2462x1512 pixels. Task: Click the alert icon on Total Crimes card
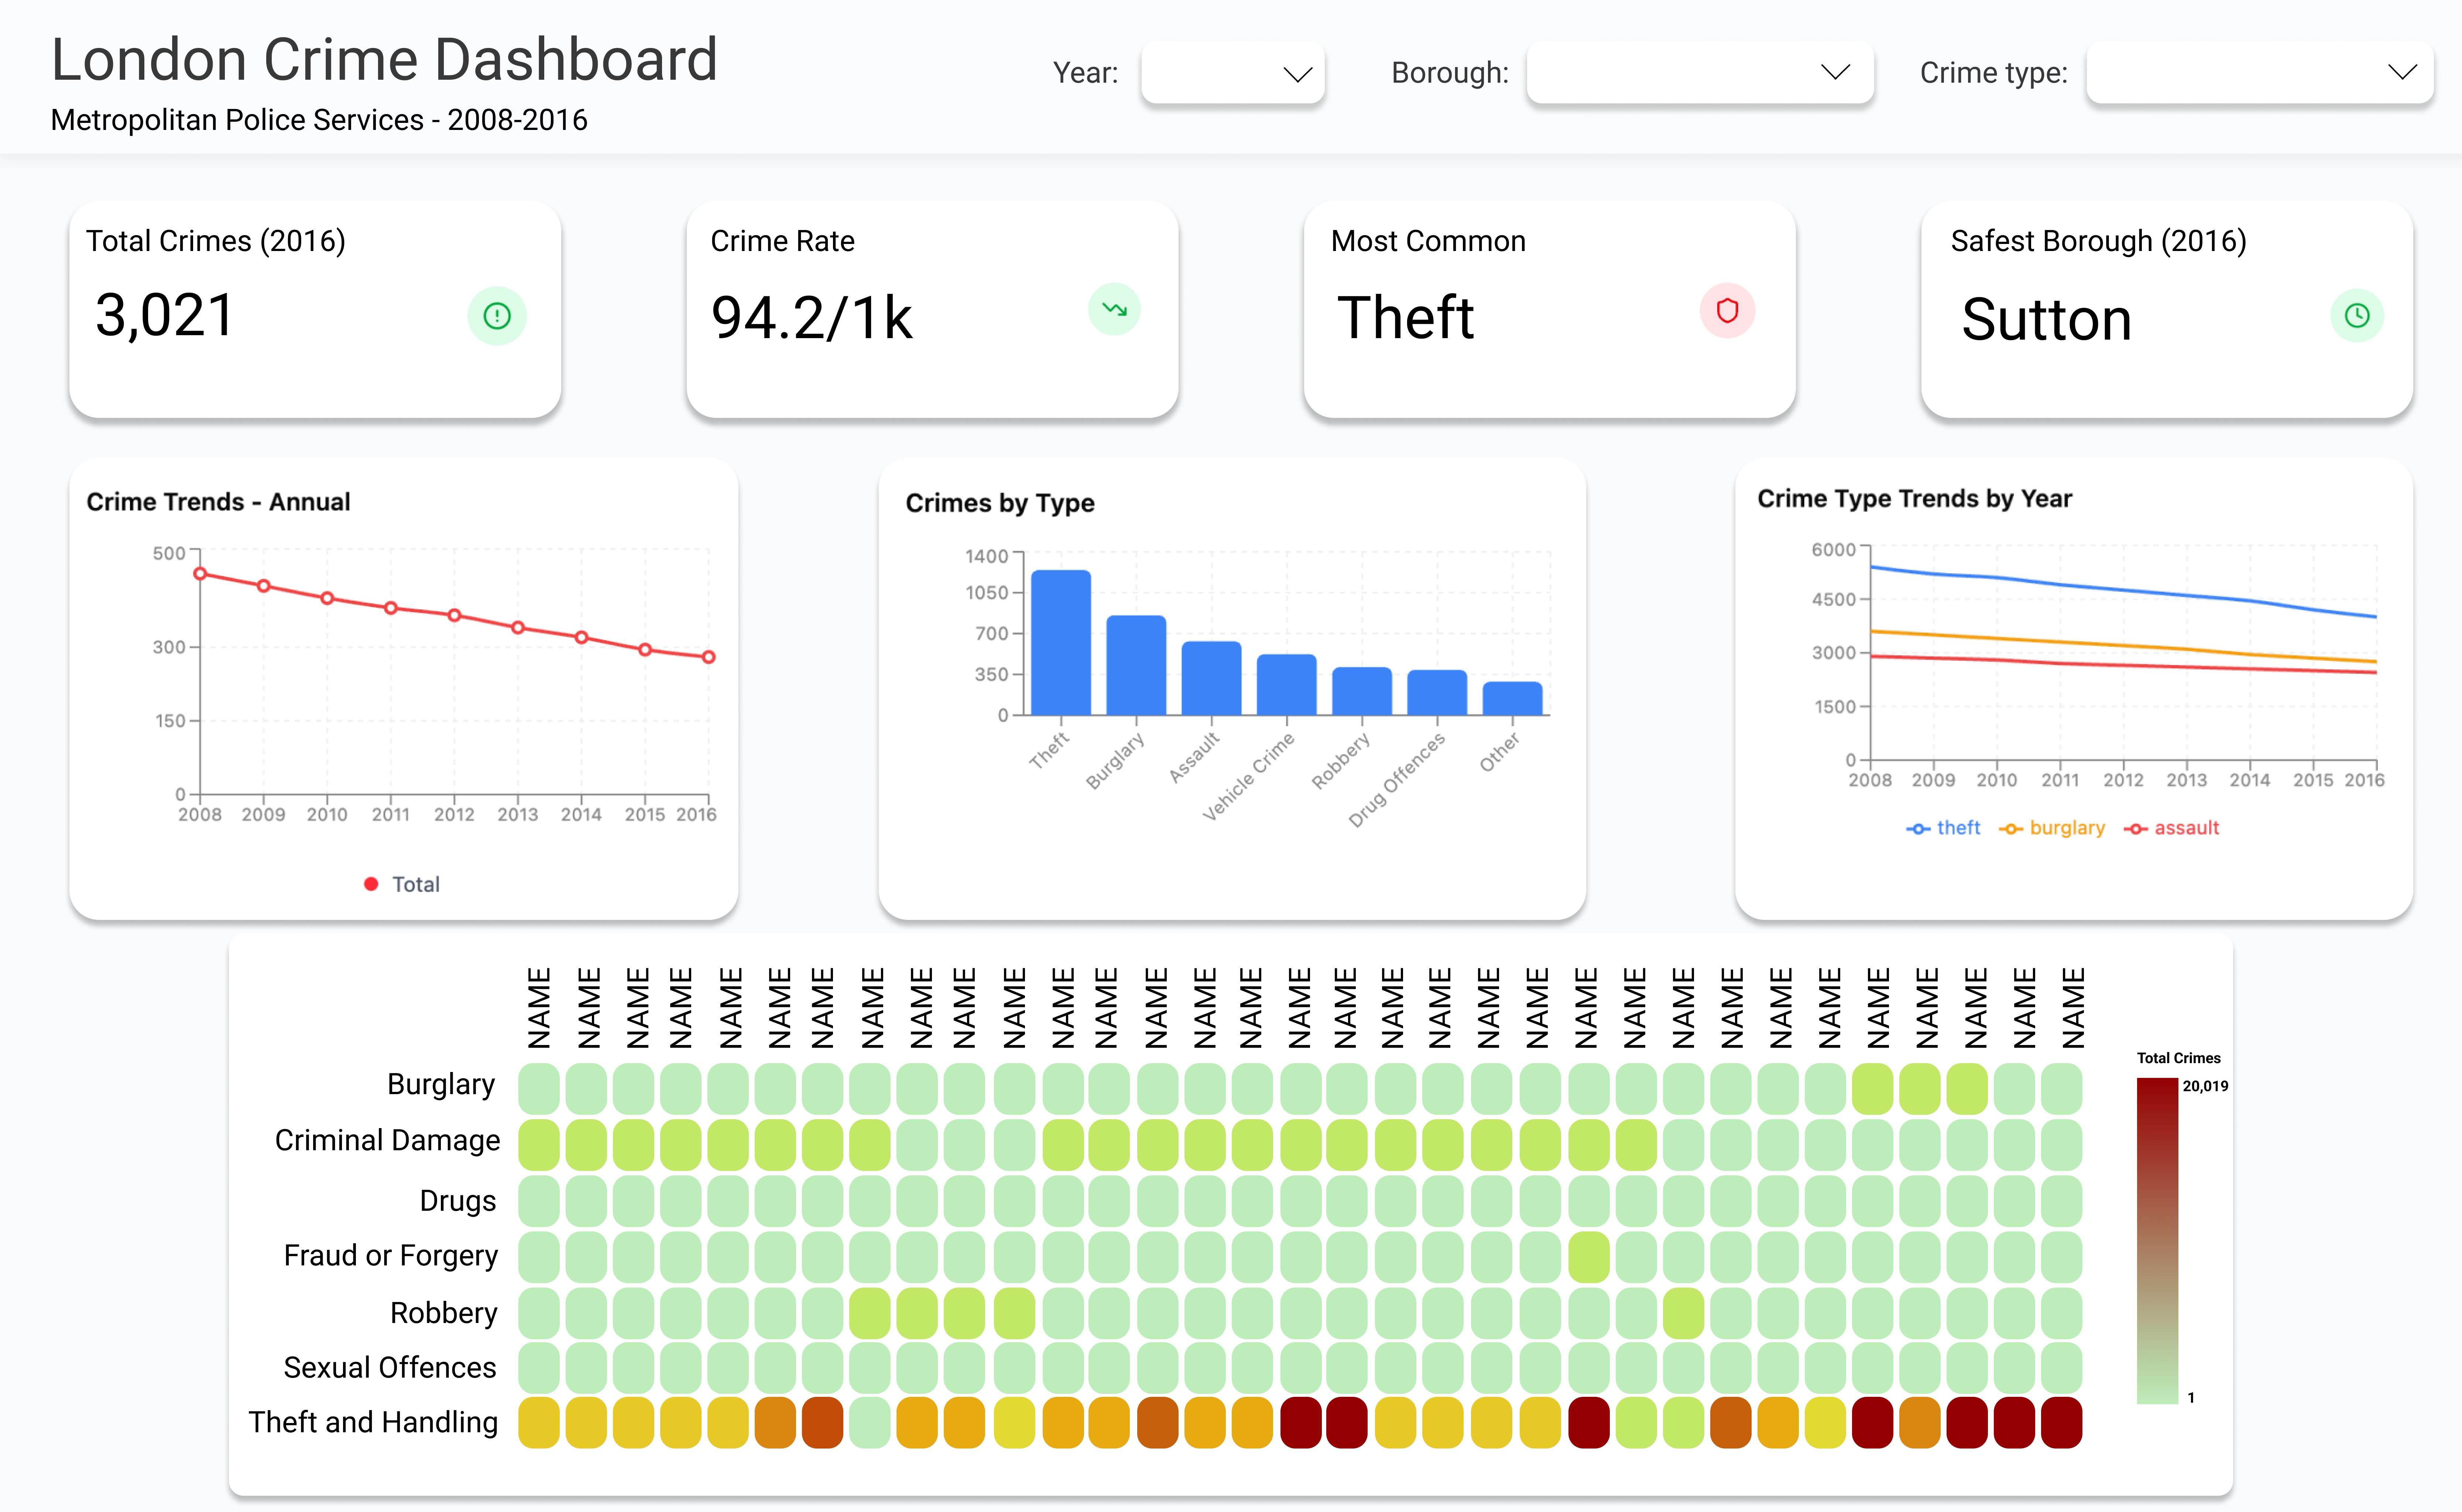[x=497, y=316]
